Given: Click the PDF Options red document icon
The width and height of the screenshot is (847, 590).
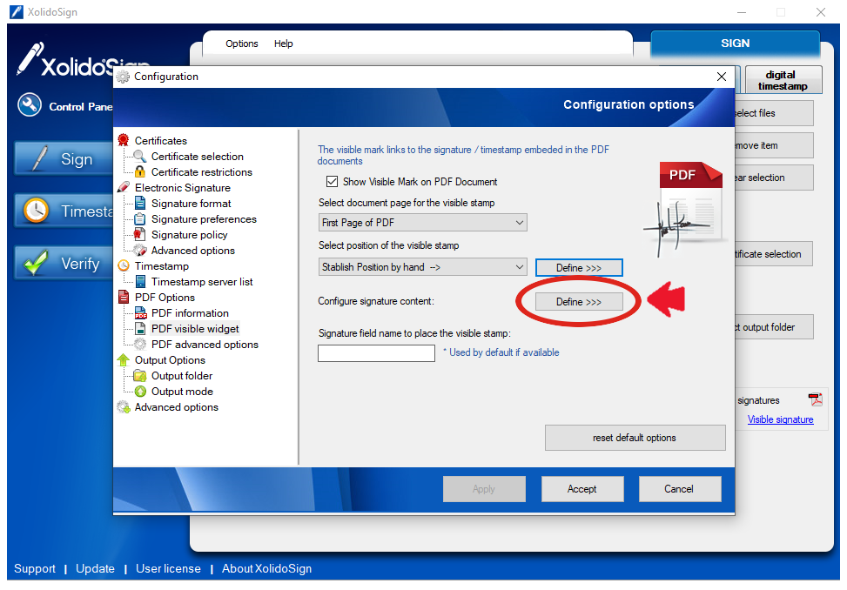Looking at the screenshot, I should (123, 297).
